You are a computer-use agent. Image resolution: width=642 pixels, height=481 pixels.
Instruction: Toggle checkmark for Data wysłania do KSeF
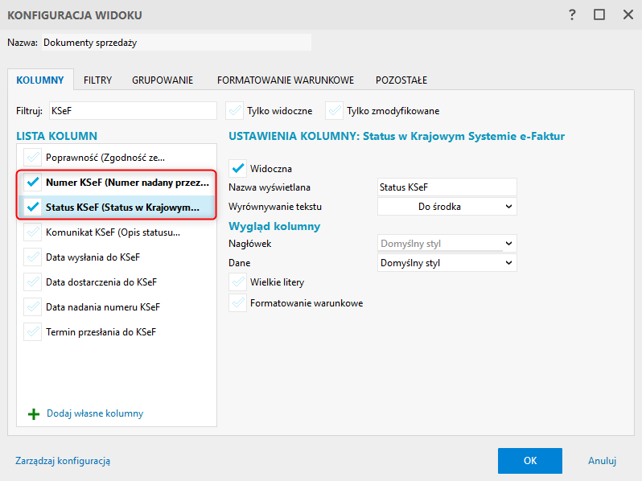click(x=33, y=257)
